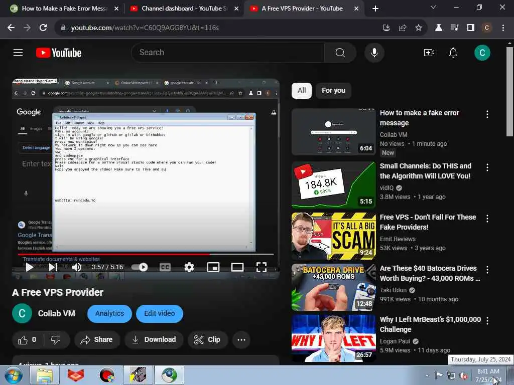Open the YouTube hamburger guide menu
514x385 pixels.
(x=18, y=52)
